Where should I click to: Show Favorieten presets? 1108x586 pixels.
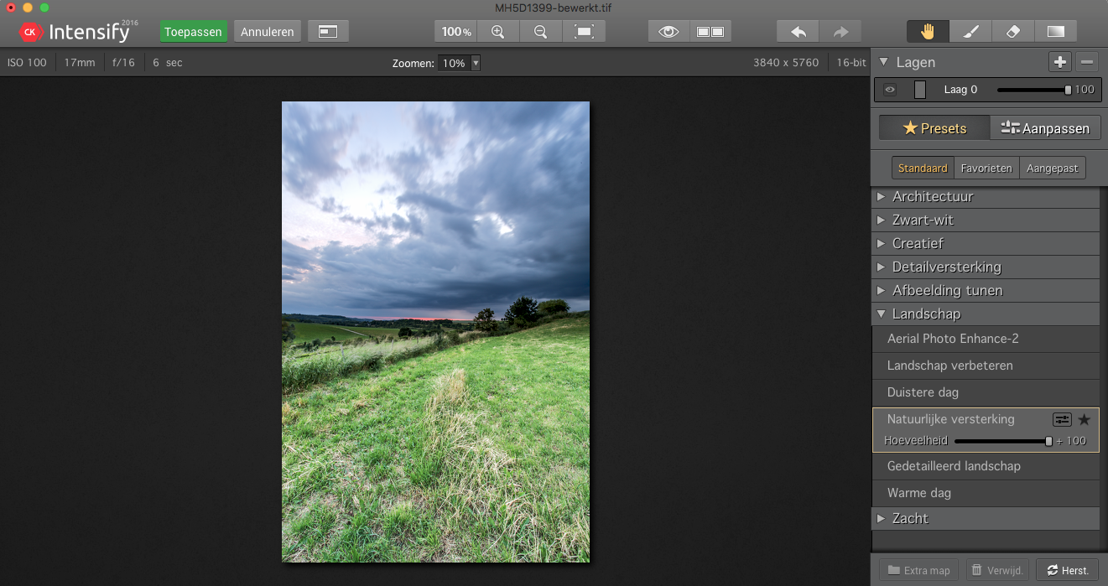click(x=986, y=168)
